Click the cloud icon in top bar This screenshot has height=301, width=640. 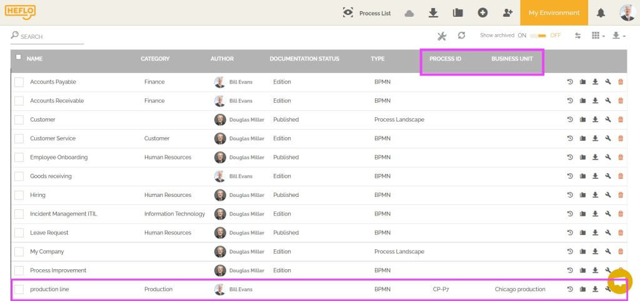[x=409, y=13]
